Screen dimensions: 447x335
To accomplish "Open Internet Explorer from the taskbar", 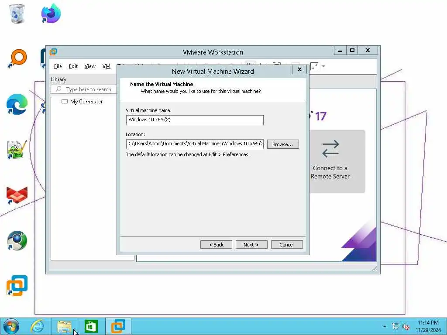I will [38, 326].
